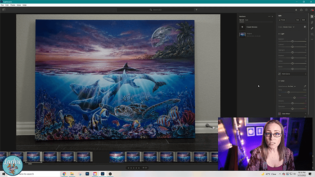The image size is (315, 177).
Task: Open the Edit menu
Action: (x=7, y=5)
